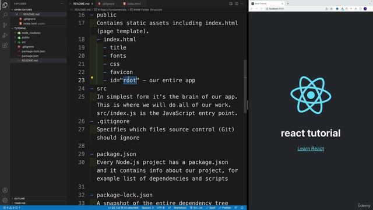Click LF end of line in status bar
The width and height of the screenshot is (373, 210).
pos(169,208)
